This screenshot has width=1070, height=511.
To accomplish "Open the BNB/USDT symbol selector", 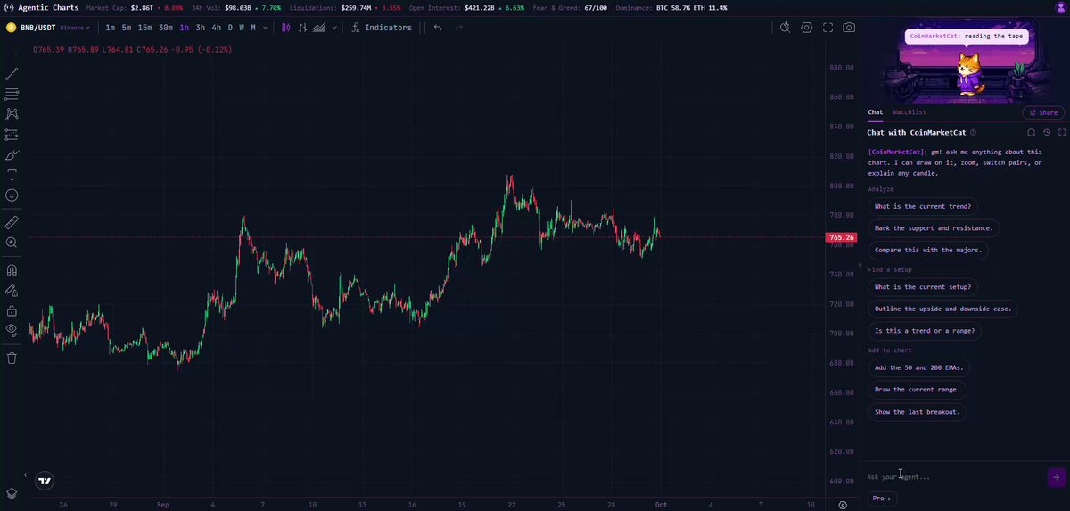I will click(x=37, y=28).
